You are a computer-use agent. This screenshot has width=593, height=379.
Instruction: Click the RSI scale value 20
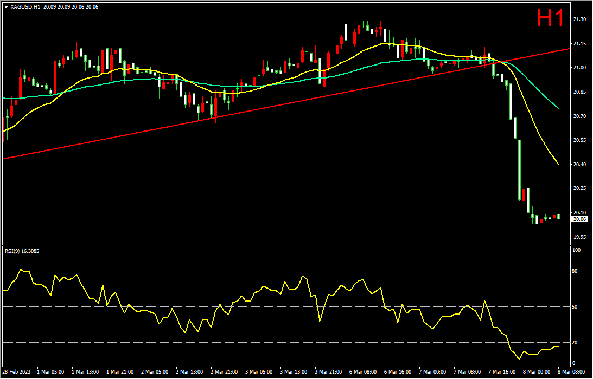(575, 343)
